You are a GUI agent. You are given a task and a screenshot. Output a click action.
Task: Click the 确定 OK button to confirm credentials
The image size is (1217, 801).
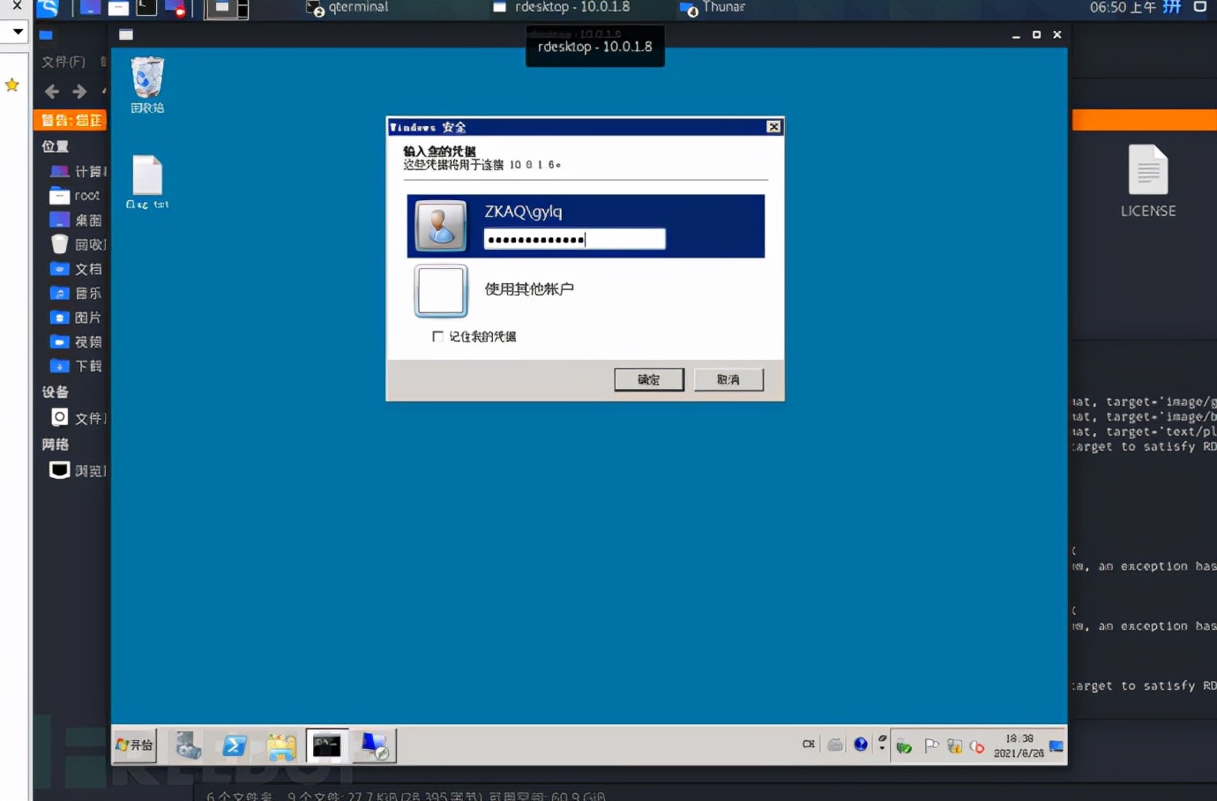[x=649, y=379]
